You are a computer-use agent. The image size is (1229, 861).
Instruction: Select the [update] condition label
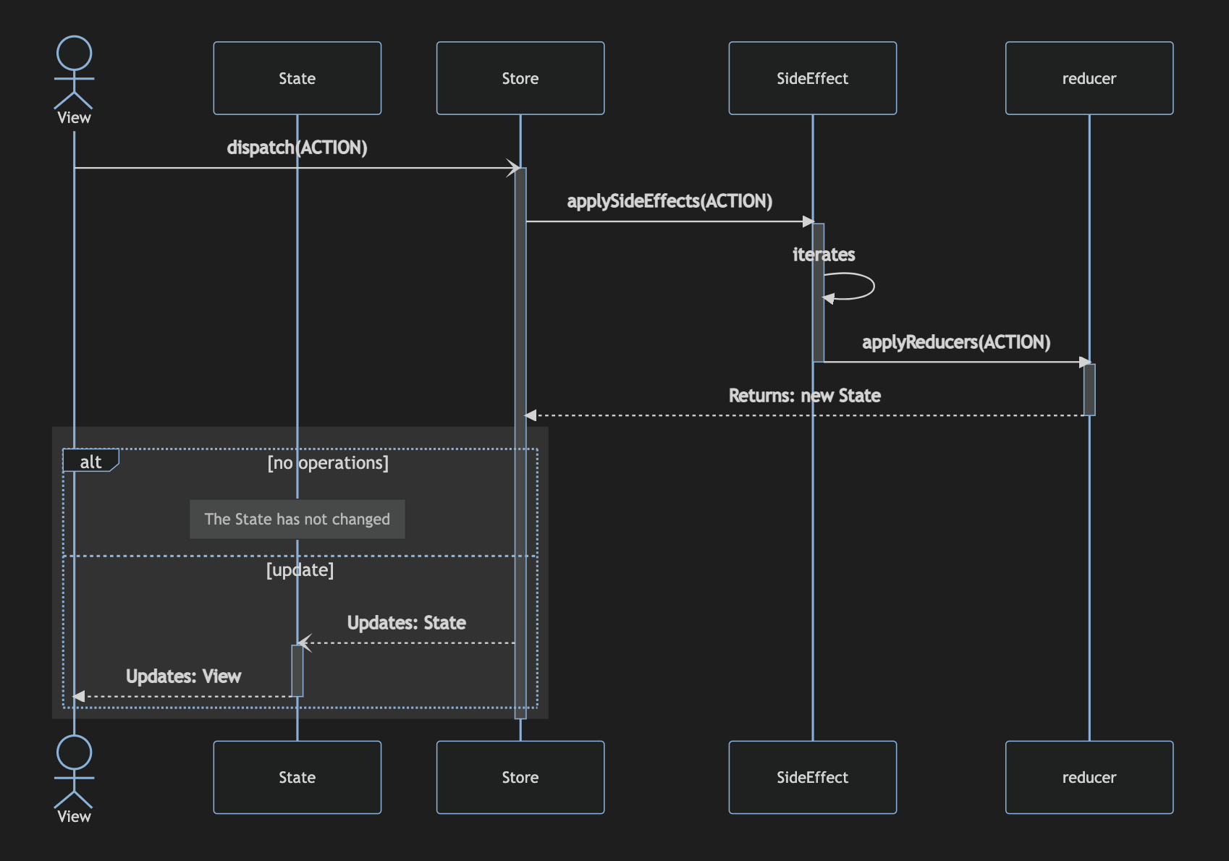(x=300, y=569)
